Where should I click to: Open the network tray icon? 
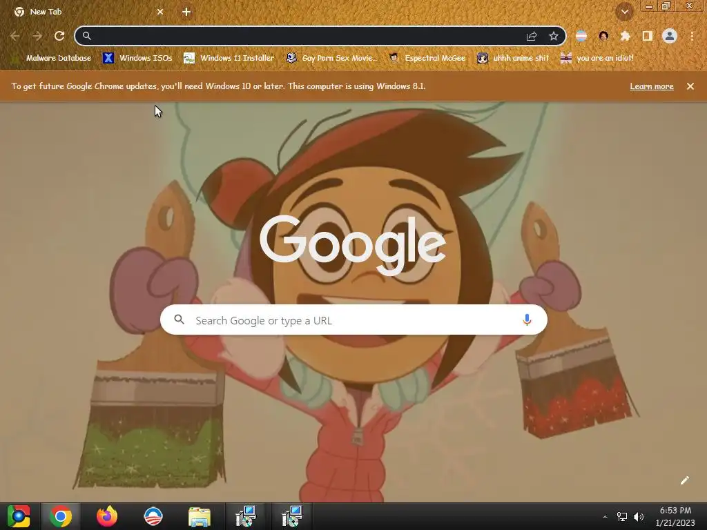622,517
